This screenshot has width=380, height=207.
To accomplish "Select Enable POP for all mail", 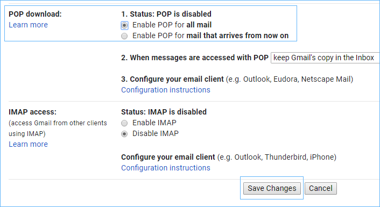I will point(124,25).
